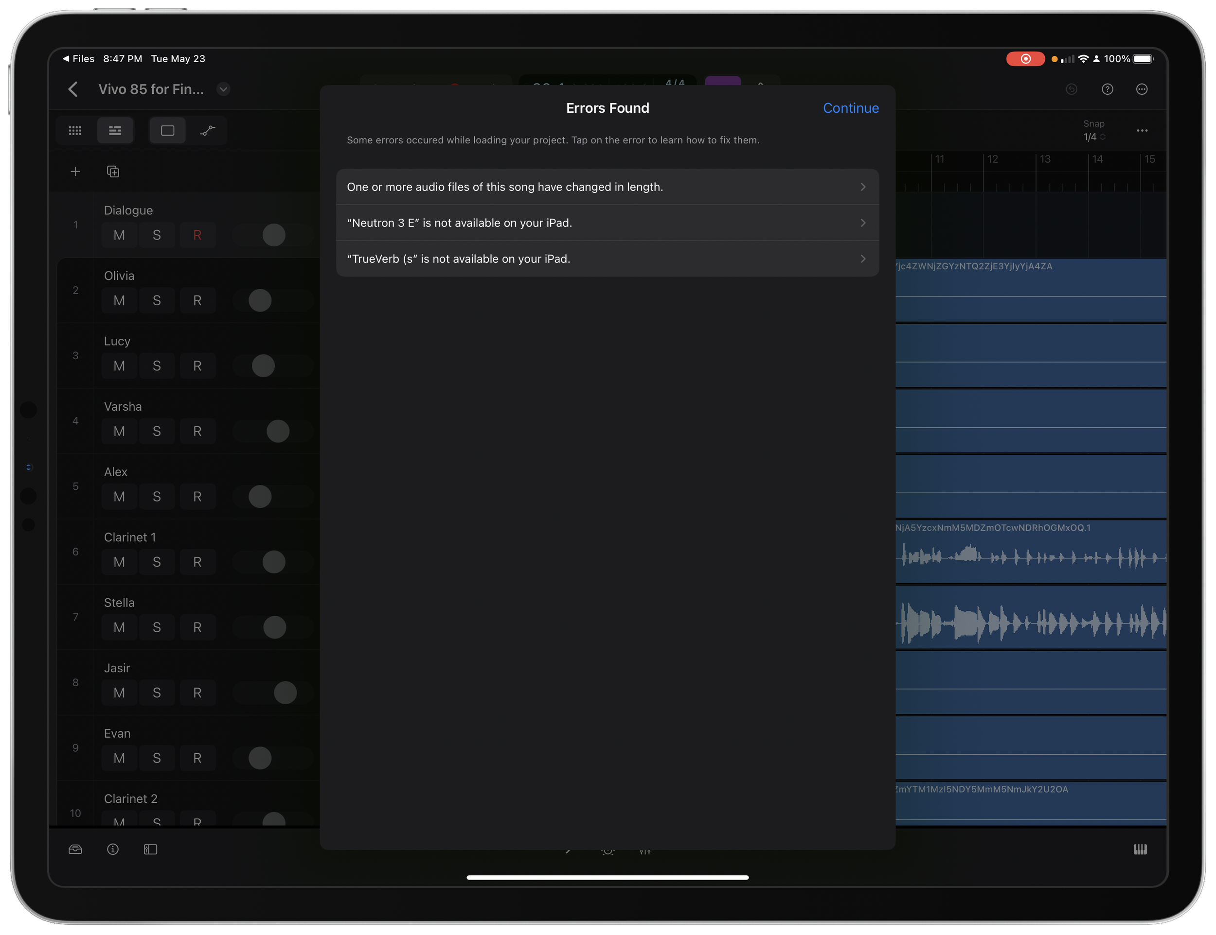Adjust the Clarinet 1 volume slider knob
This screenshot has height=935, width=1216.
coord(274,562)
